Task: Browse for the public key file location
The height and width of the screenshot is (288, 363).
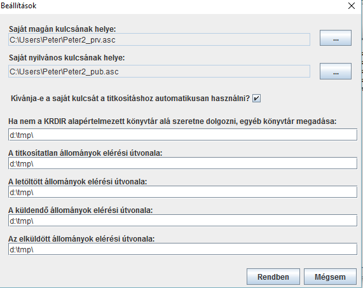Action: (x=336, y=71)
